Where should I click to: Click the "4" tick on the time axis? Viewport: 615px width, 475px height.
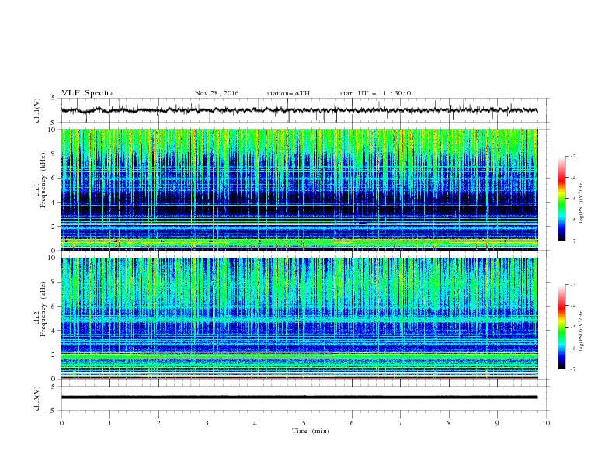point(255,423)
